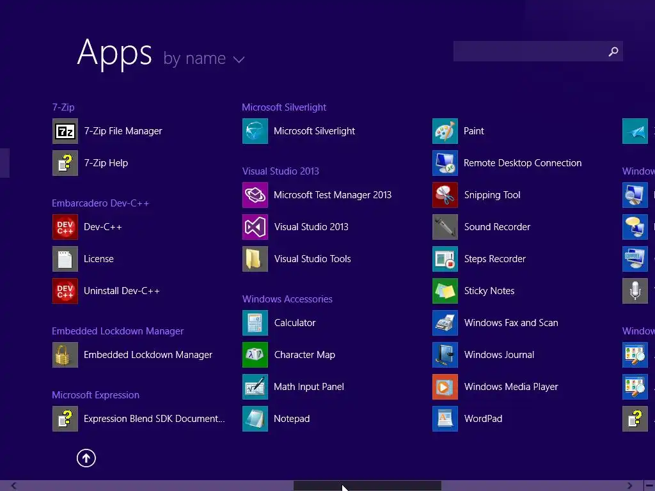Screen dimensions: 655x491
Task: Launch the Snipping Tool scissors icon
Action: pos(445,195)
